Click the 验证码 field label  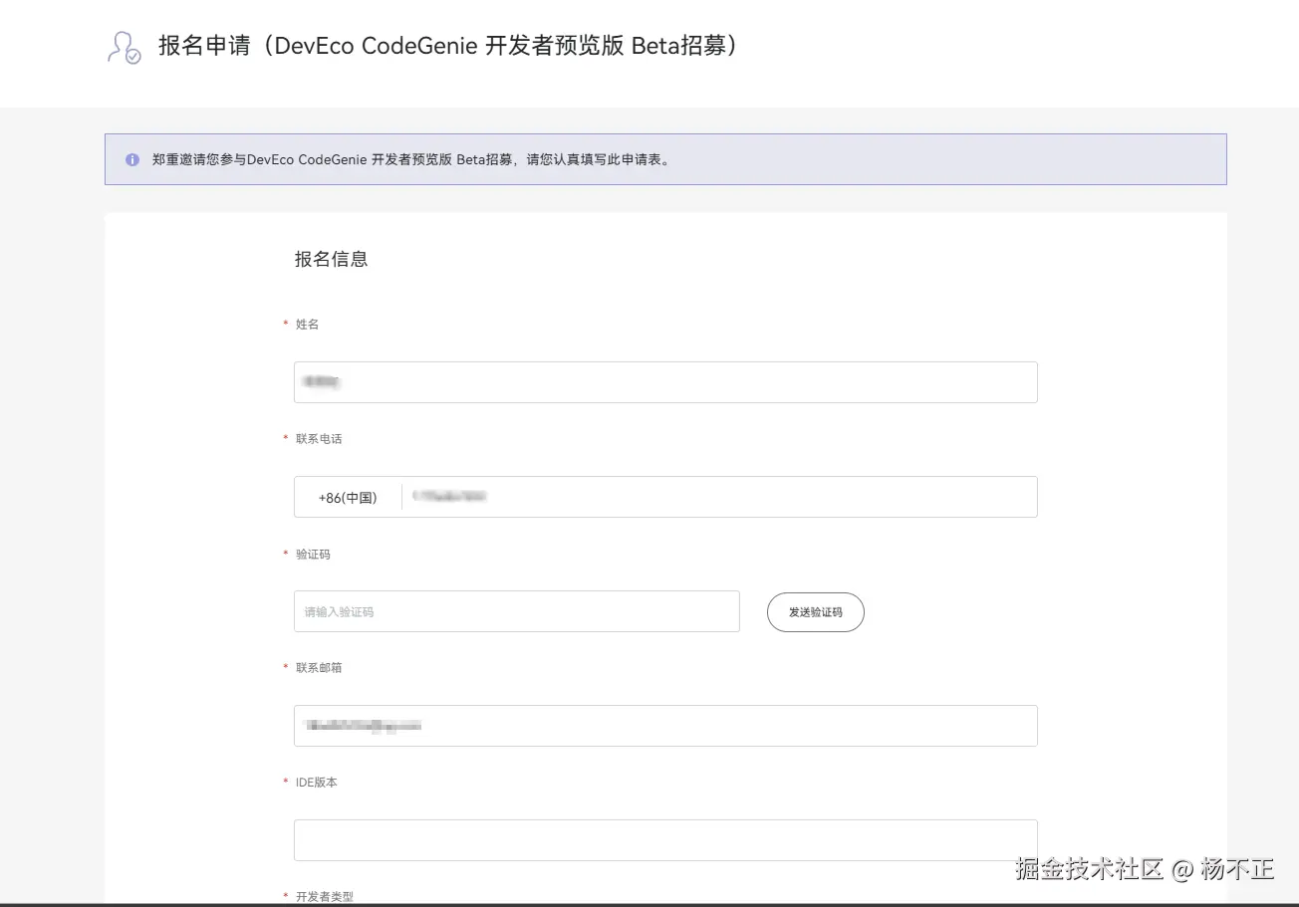313,555
